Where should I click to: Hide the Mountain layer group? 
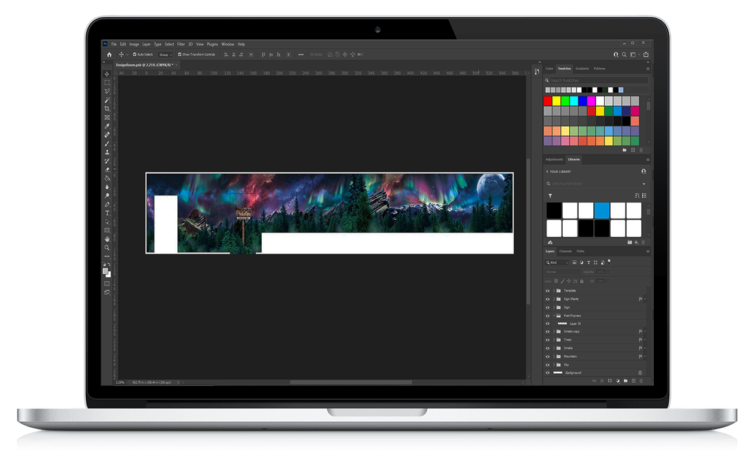[x=547, y=357]
